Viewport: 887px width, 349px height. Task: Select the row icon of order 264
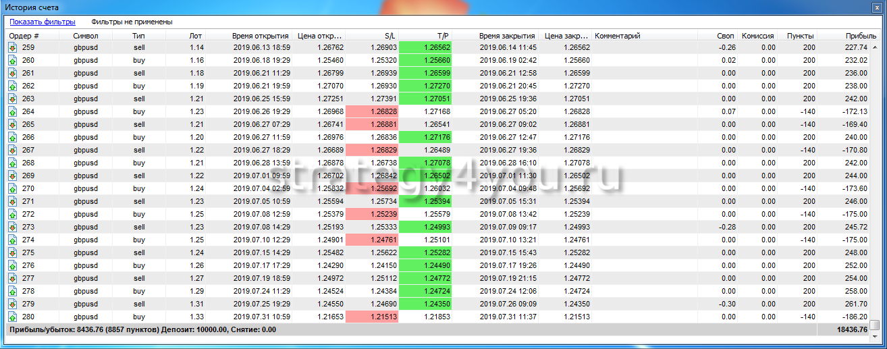click(x=12, y=111)
